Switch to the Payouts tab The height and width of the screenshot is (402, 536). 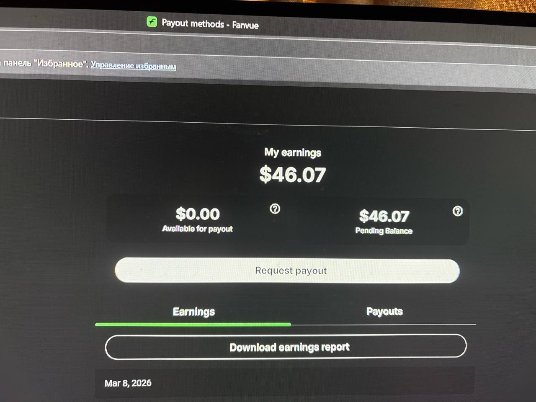pos(384,311)
